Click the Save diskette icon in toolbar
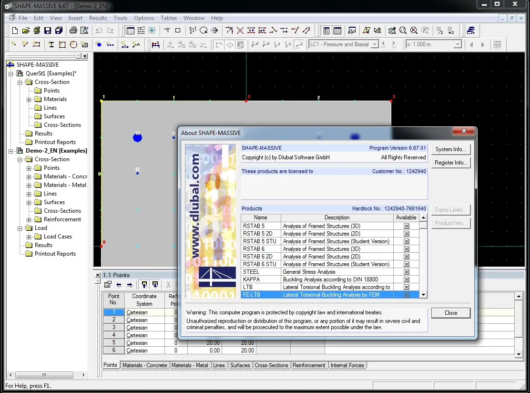Viewport: 530px width, 393px height. pyautogui.click(x=48, y=31)
